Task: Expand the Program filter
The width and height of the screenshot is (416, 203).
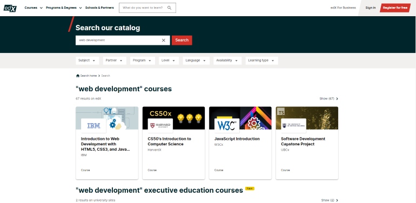Action: (143, 60)
